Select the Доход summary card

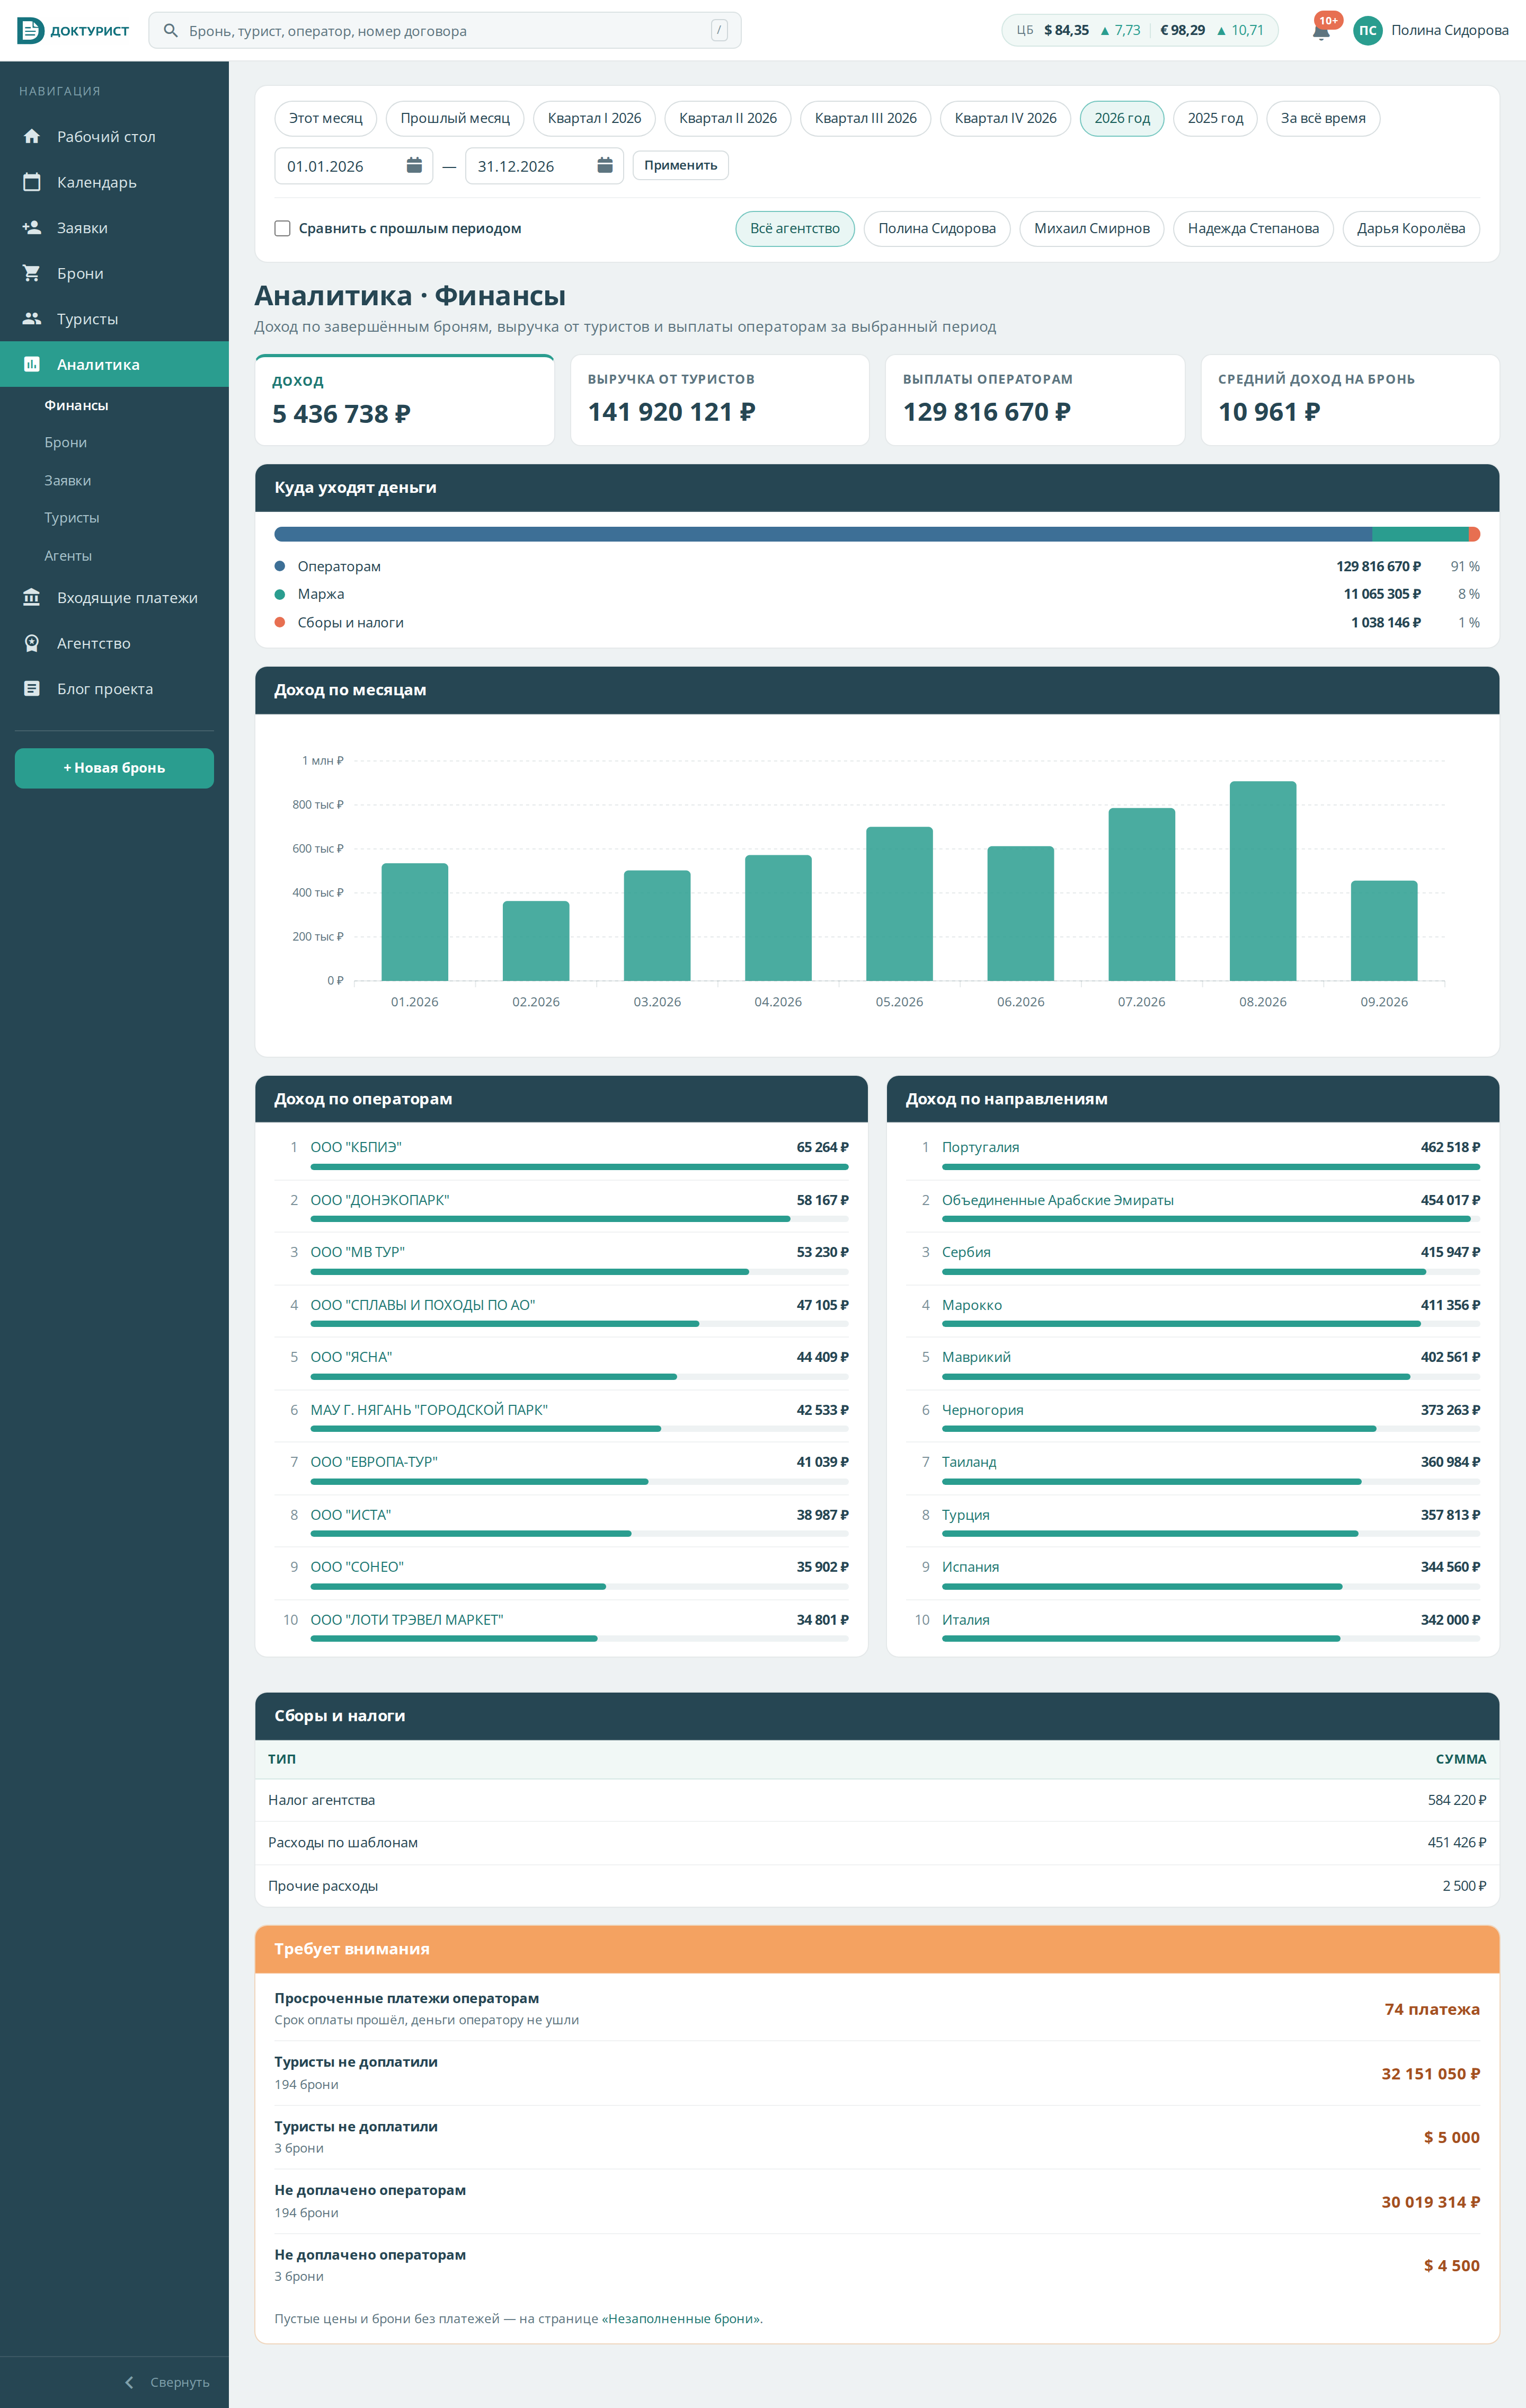coord(405,400)
